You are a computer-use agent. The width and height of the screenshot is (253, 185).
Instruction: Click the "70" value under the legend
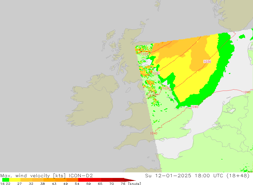(x=112, y=183)
